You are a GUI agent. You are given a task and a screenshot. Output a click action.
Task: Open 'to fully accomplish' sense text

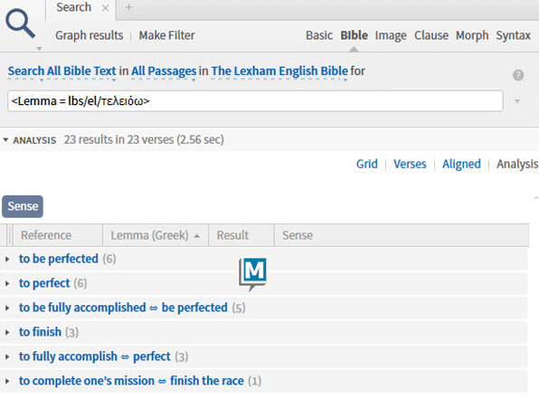95,356
